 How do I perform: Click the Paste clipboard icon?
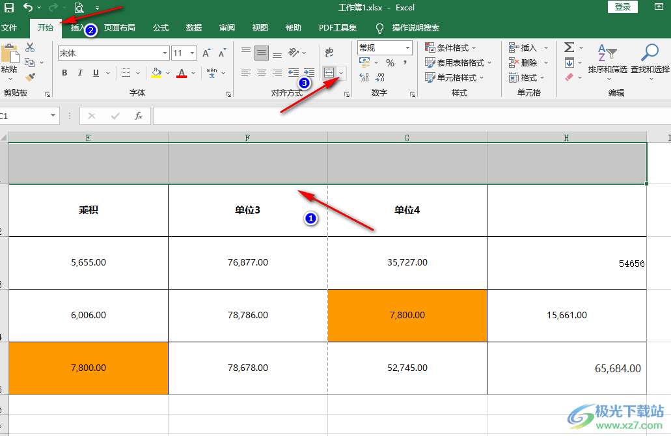pos(9,55)
